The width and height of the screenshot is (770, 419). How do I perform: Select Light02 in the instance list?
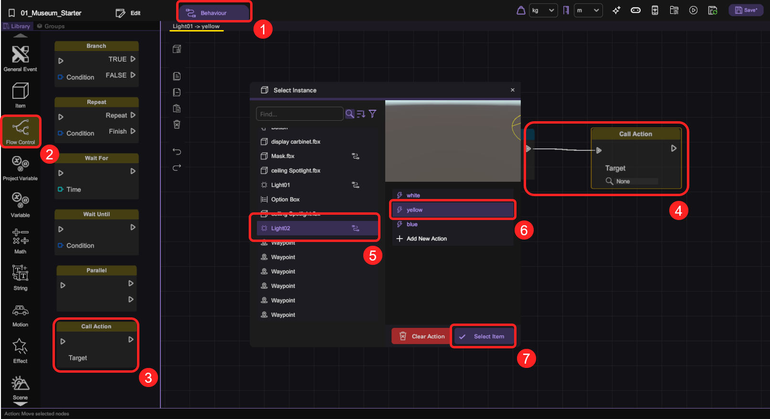point(281,228)
